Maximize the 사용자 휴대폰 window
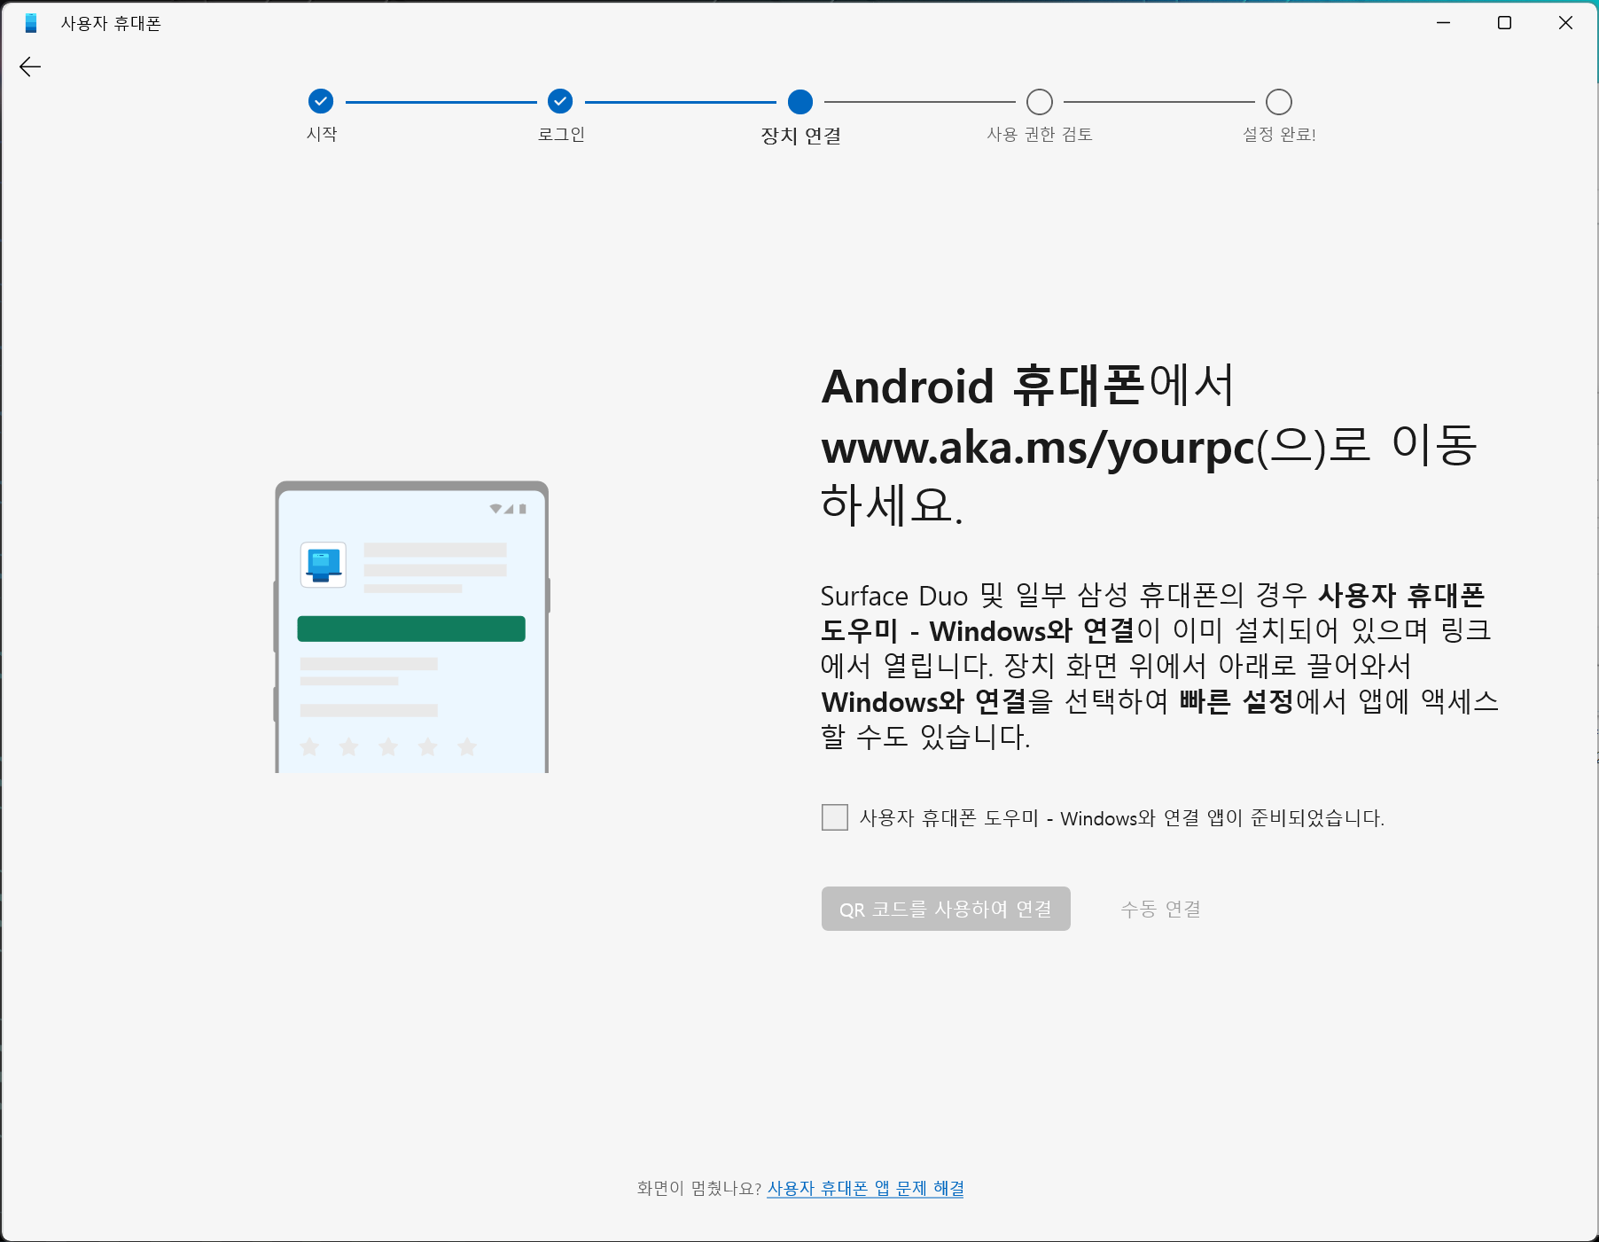 [x=1504, y=23]
